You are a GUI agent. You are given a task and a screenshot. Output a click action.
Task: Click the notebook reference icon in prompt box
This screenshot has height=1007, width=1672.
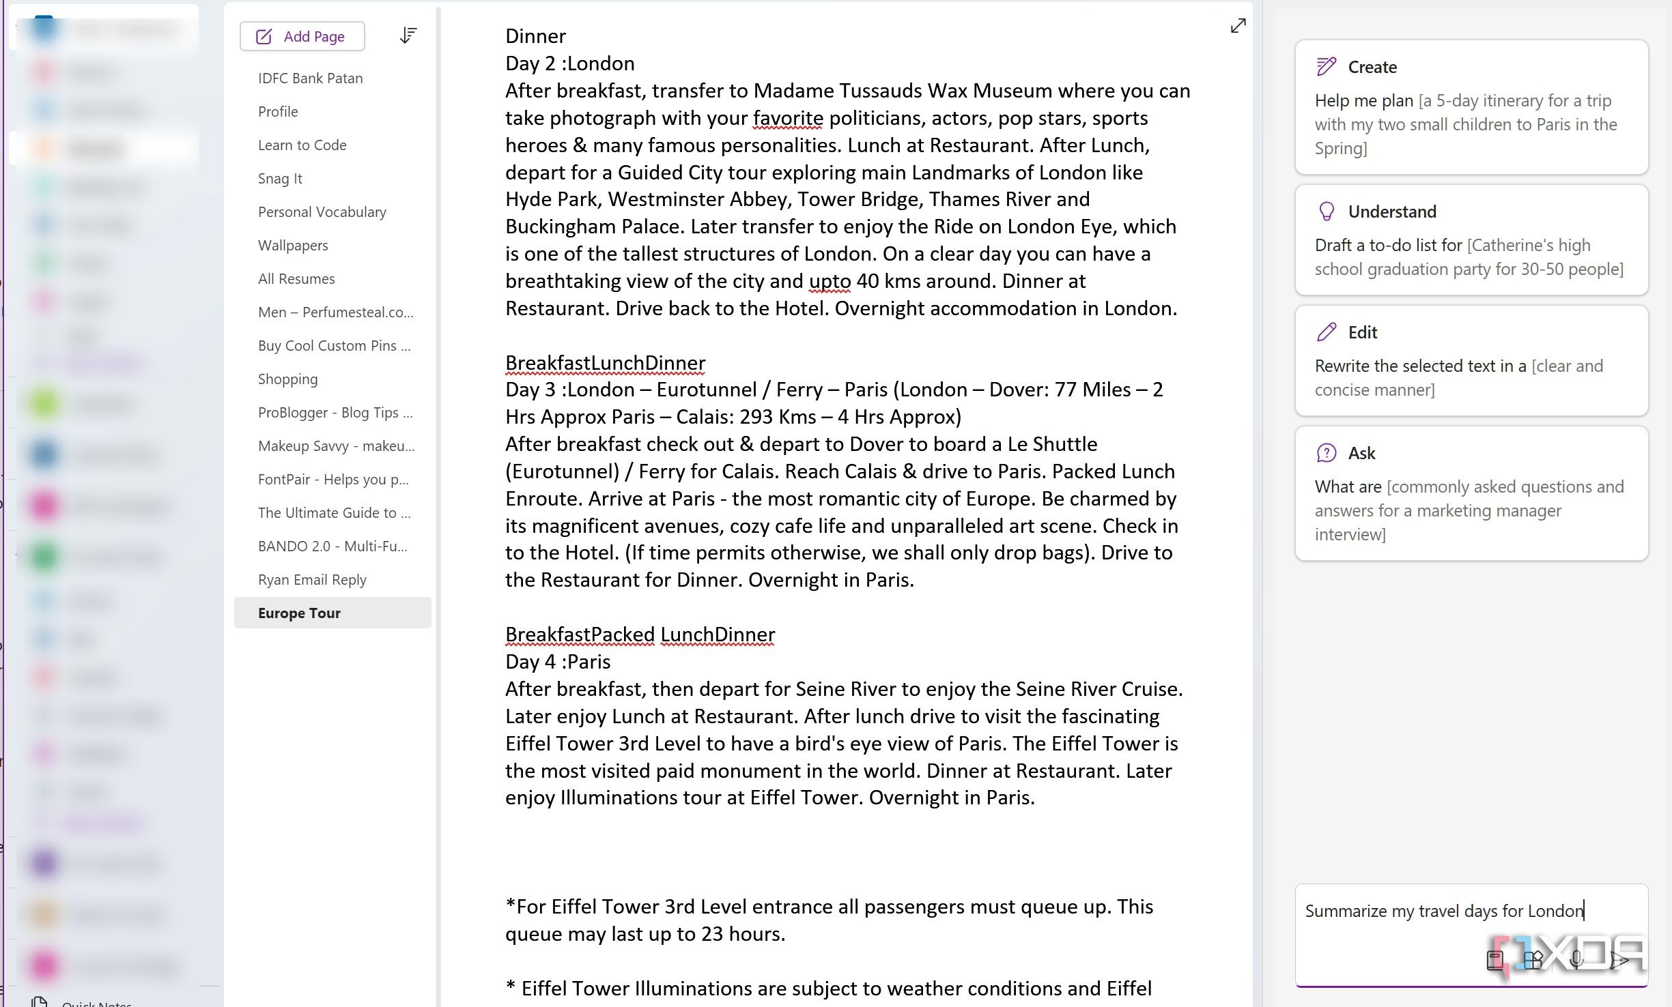coord(1495,961)
